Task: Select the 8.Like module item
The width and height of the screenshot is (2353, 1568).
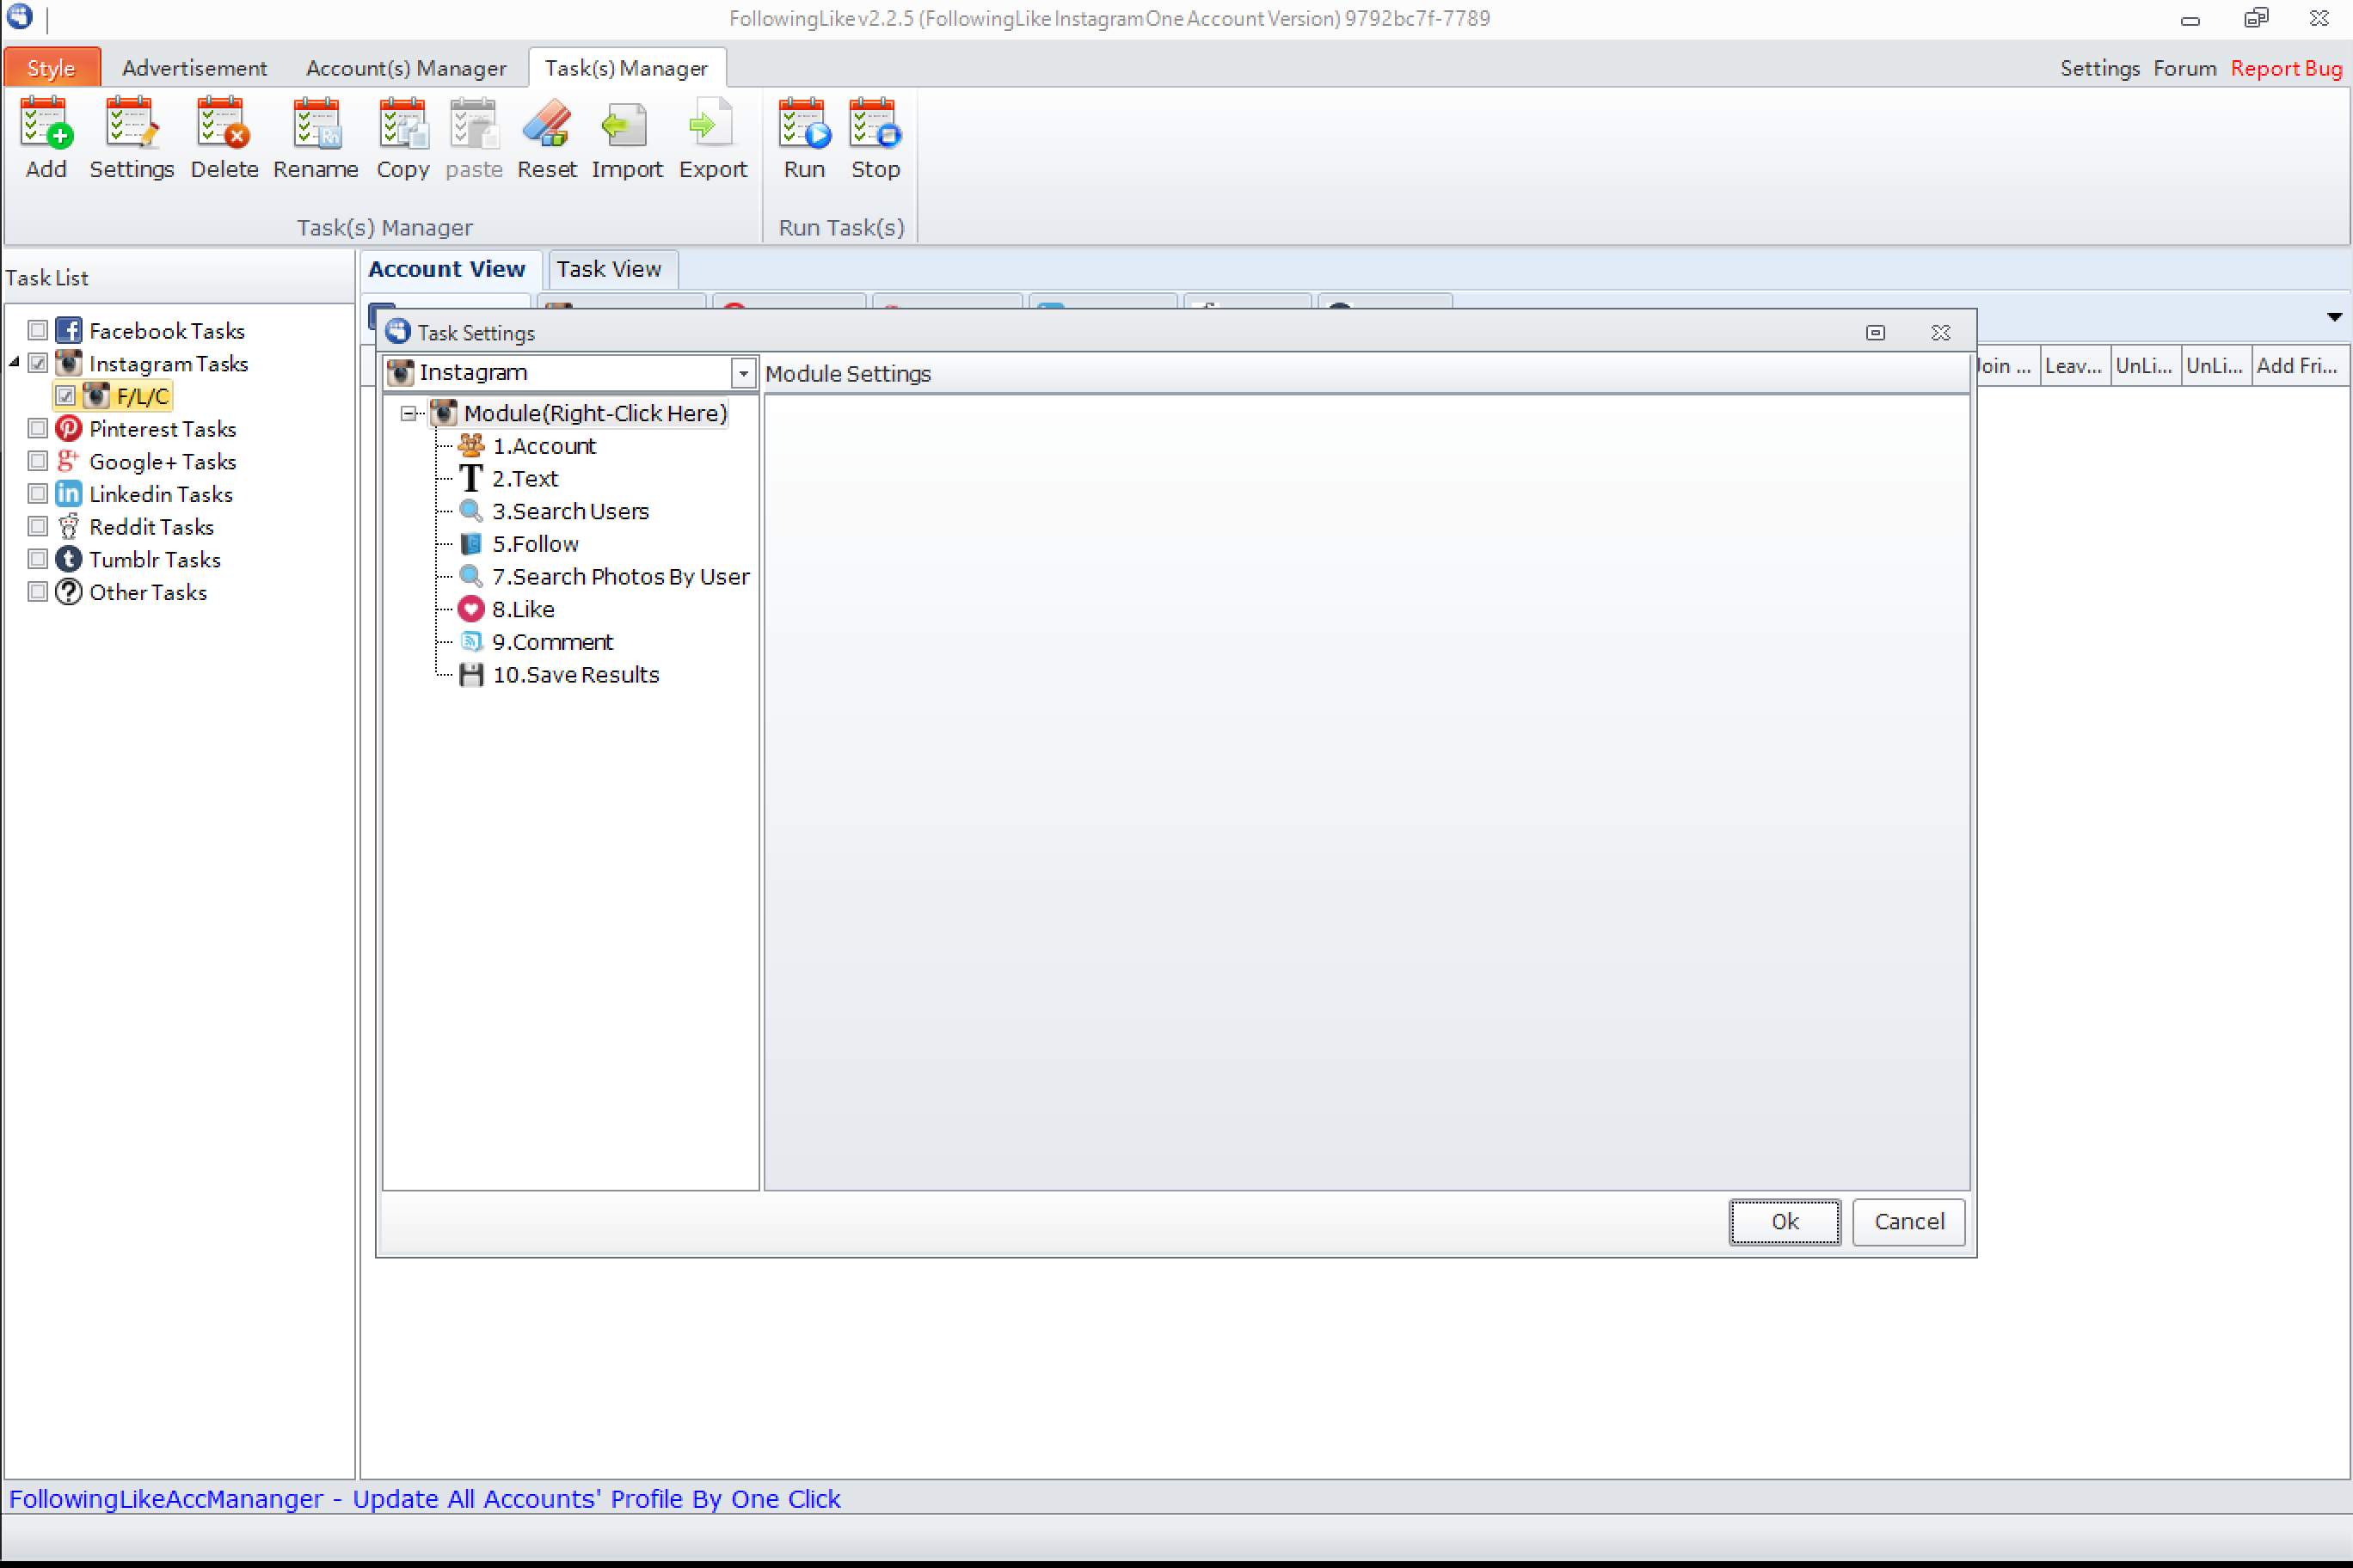Action: [522, 609]
